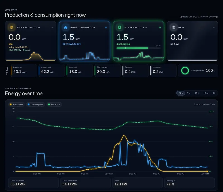The height and width of the screenshot is (192, 223).
Task: Toggle the Battery % legend series
Action: click(54, 104)
